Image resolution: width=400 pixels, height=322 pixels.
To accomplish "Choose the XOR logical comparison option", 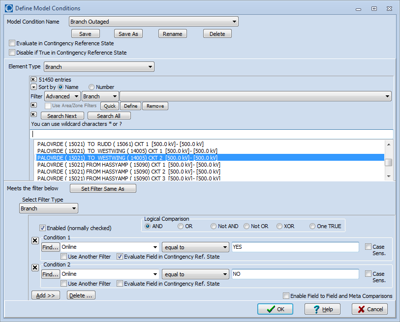I will (x=279, y=226).
